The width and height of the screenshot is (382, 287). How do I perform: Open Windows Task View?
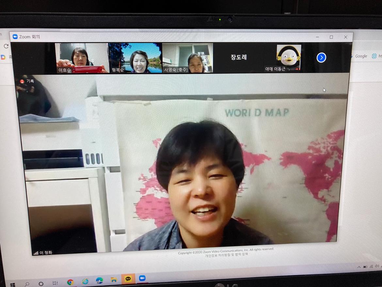55,283
